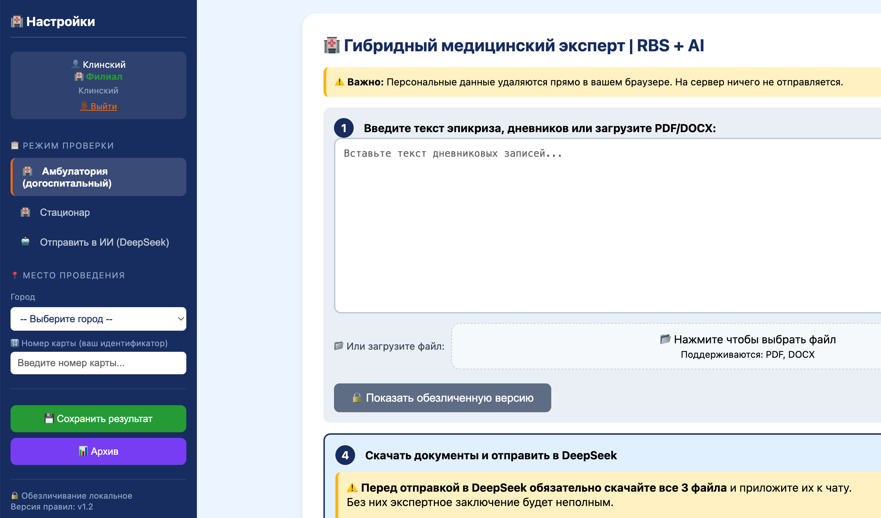The height and width of the screenshot is (518, 881).
Task: Click the robot icon beside DeepSeek option
Action: 25,242
